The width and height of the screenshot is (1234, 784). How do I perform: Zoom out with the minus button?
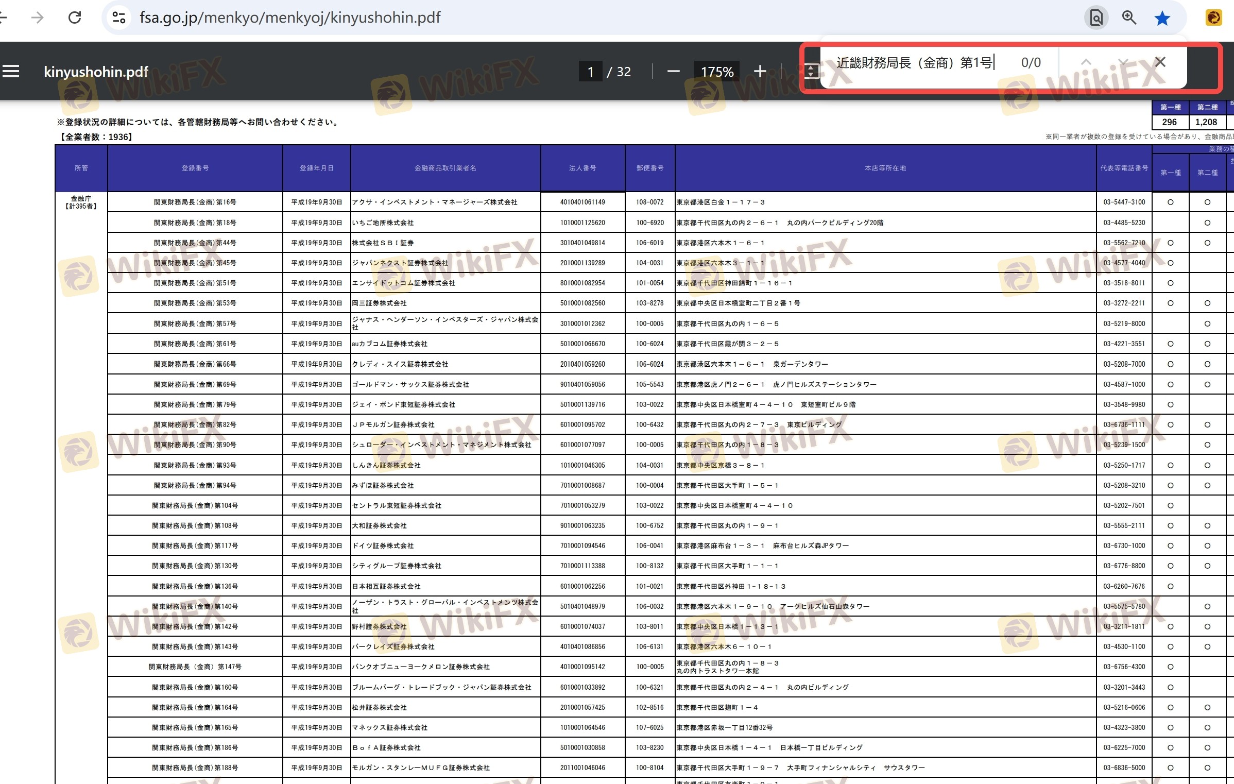(673, 71)
